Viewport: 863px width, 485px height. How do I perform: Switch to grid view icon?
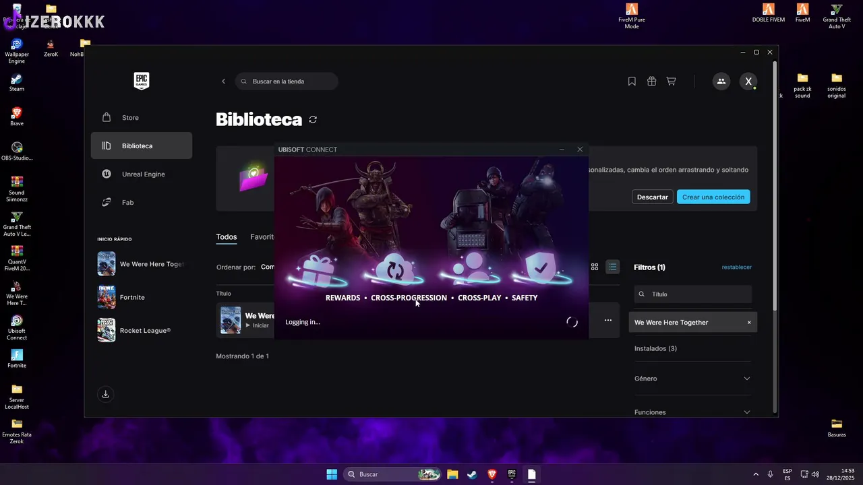coord(595,267)
